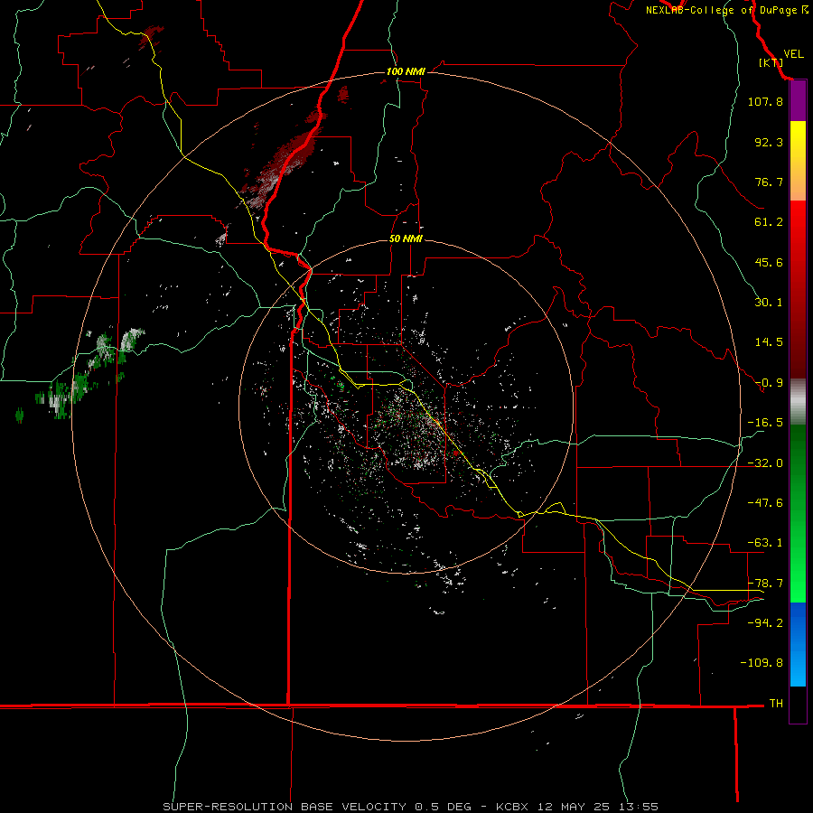Viewport: 813px width, 813px height.
Task: Select the -63.1 legend value
Action: (765, 543)
